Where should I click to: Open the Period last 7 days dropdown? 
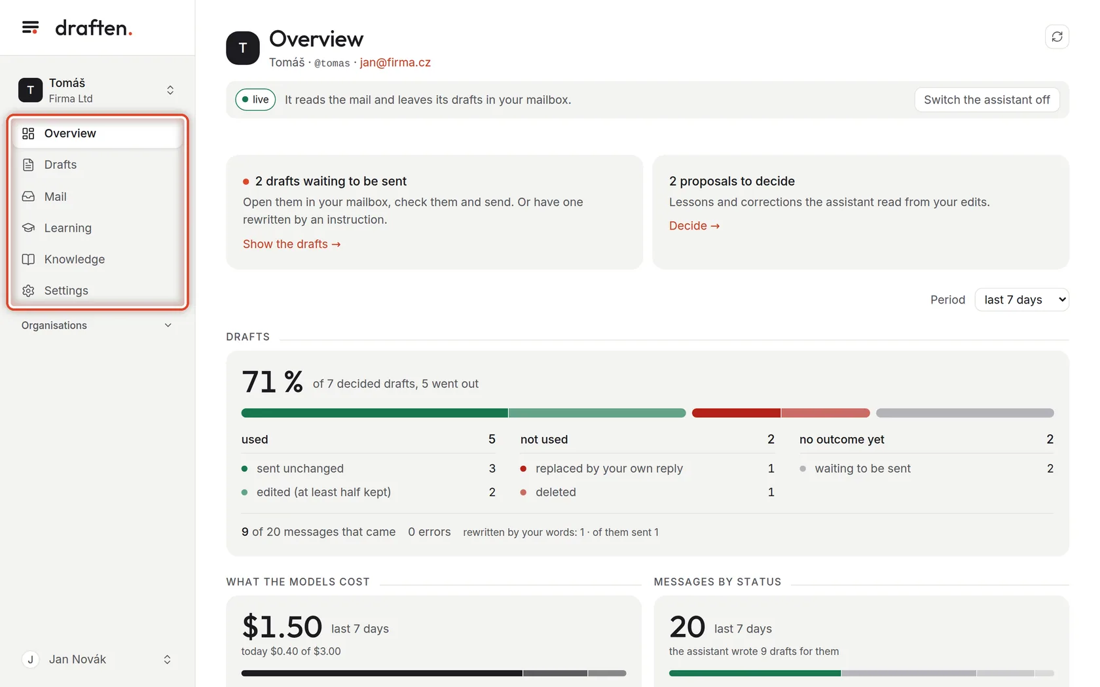click(x=1021, y=300)
